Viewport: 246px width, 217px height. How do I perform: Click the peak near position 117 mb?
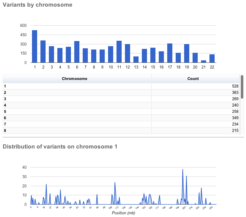(115, 183)
